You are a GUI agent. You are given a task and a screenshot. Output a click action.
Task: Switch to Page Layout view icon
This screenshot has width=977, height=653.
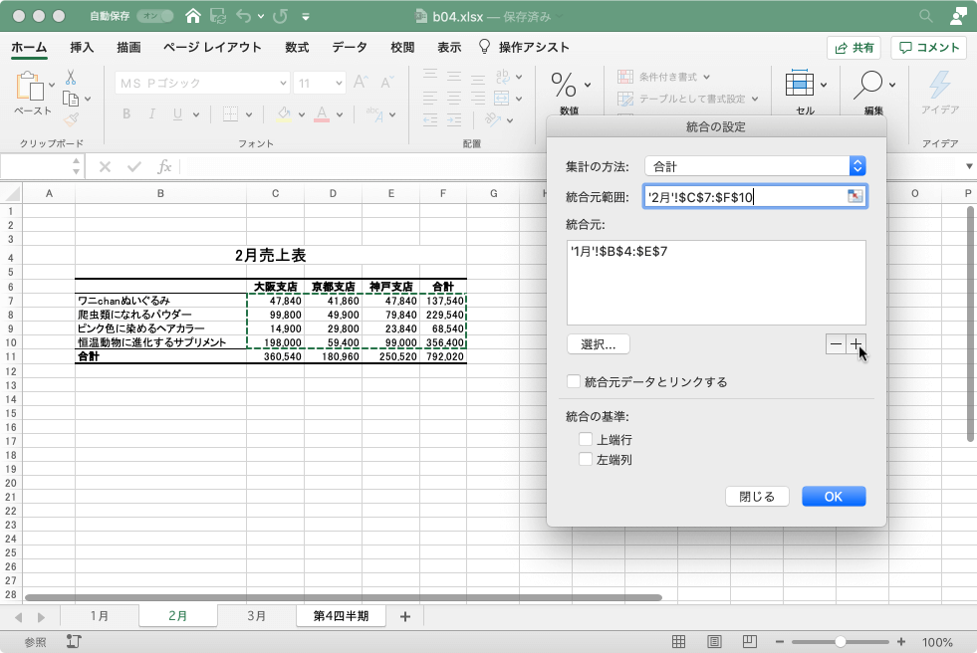(714, 642)
